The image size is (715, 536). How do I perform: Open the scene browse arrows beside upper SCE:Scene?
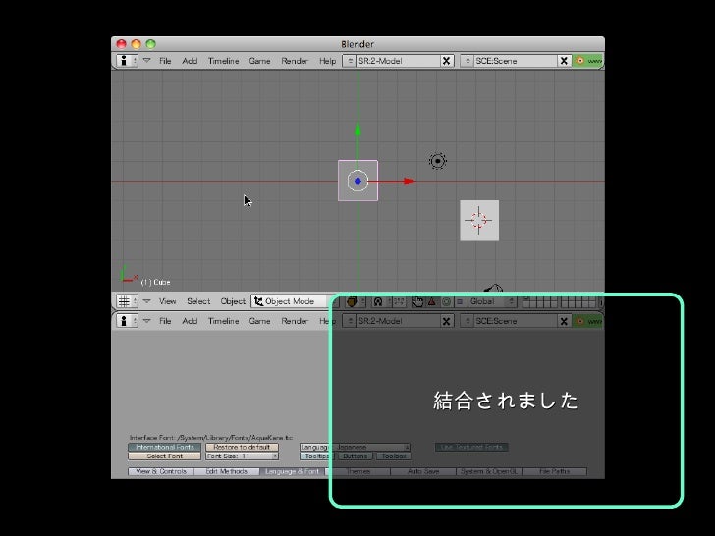467,61
